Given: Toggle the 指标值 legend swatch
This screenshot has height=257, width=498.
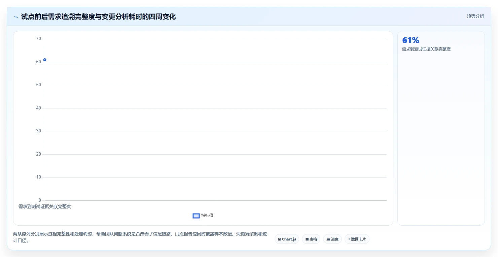Looking at the screenshot, I should click(196, 216).
